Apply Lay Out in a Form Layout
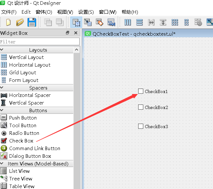The width and height of the screenshot is (213, 189). pos(186,22)
